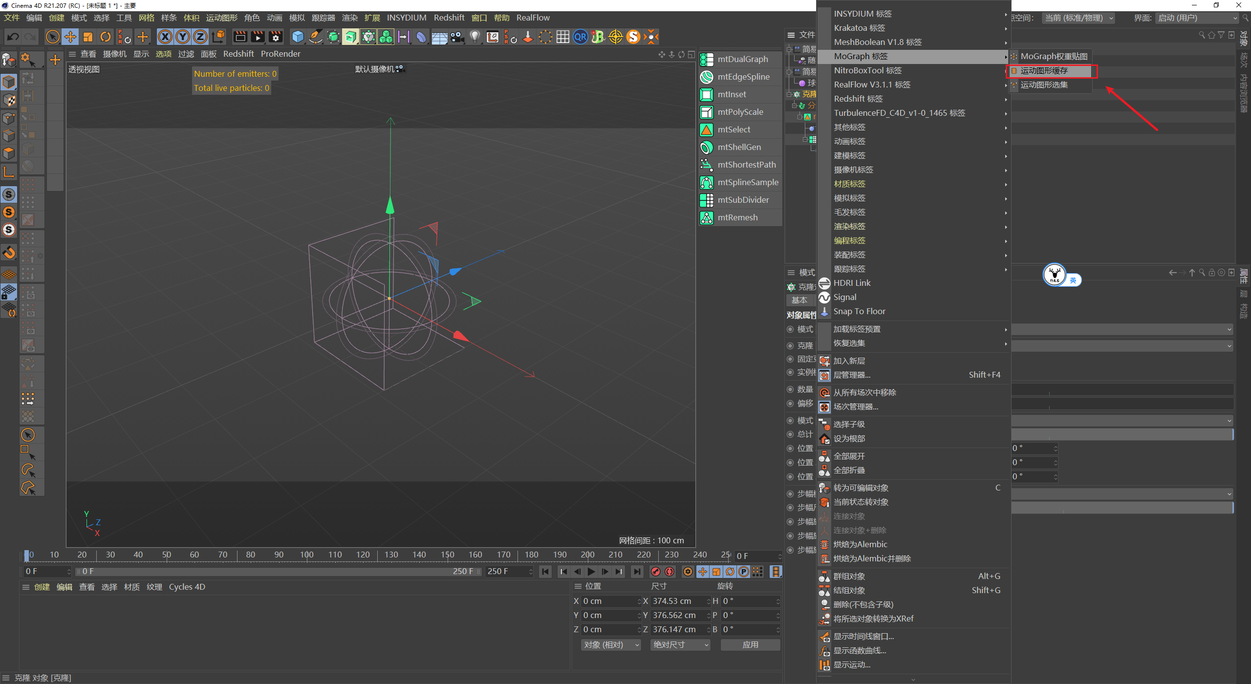Toggle the Z axis lock

coord(200,37)
